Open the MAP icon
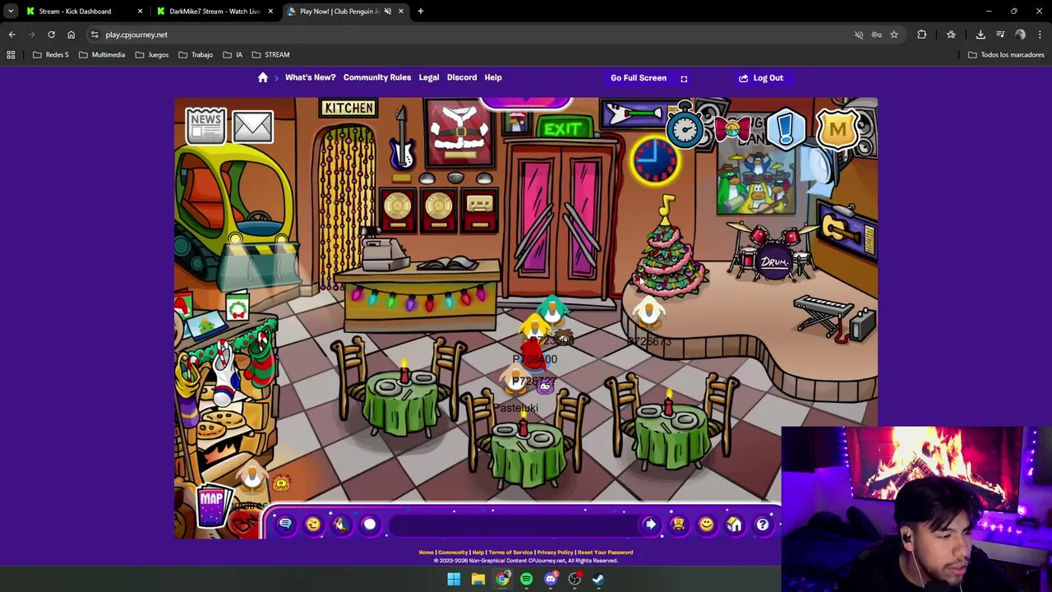The height and width of the screenshot is (592, 1052). click(x=212, y=505)
